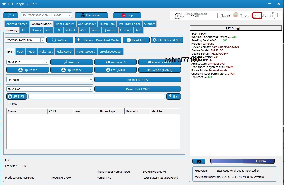The height and width of the screenshot is (185, 284).
Task: Click the konox =x0 button
Action: pyautogui.click(x=115, y=62)
